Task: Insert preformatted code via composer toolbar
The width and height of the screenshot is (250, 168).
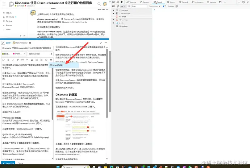Action: coord(27,60)
